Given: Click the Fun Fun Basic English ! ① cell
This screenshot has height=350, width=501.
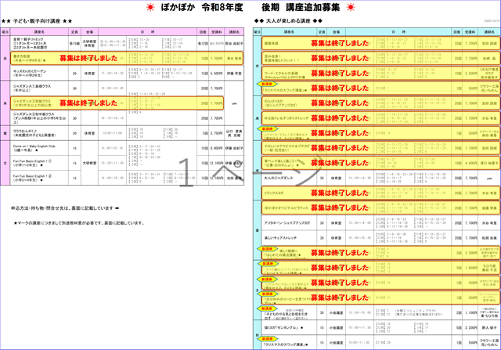Looking at the screenshot, I should pyautogui.click(x=39, y=163).
